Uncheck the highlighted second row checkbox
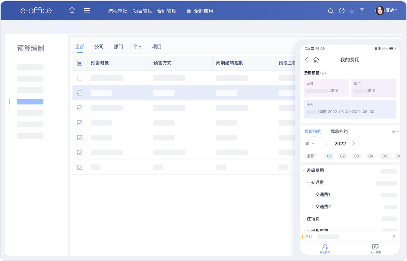The image size is (407, 261). coord(79,93)
